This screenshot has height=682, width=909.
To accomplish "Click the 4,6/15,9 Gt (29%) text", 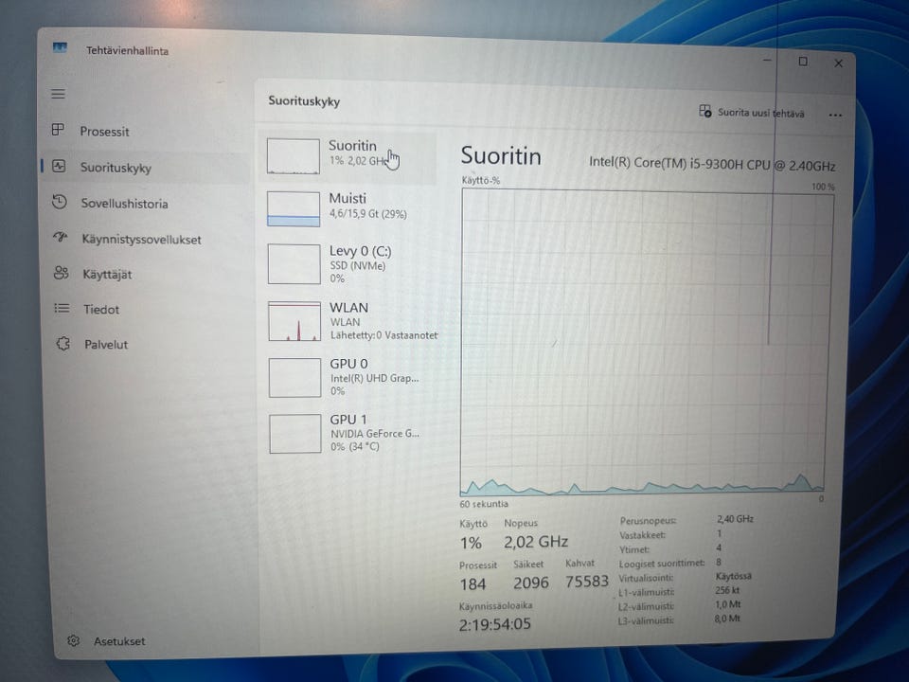I will [368, 214].
